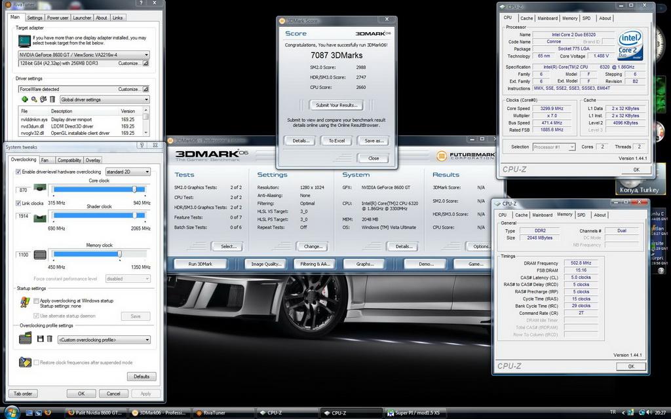The image size is (671, 419).
Task: Click the Show Desktop quick launch icon
Action: [x=29, y=413]
